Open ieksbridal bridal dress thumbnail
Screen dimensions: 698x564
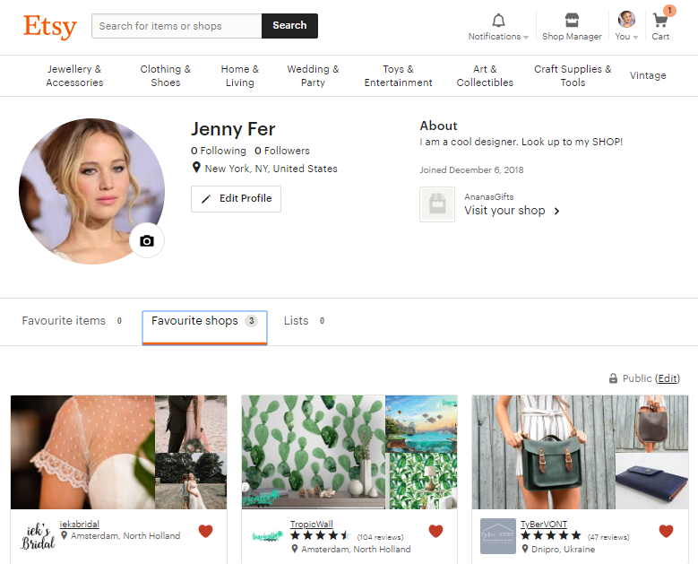click(x=82, y=452)
